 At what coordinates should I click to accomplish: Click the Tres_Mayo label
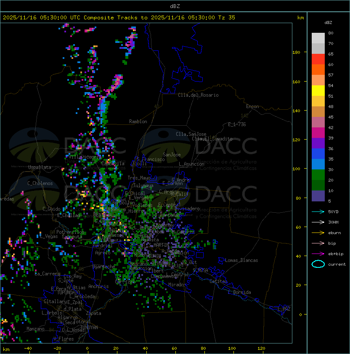[x=139, y=178]
